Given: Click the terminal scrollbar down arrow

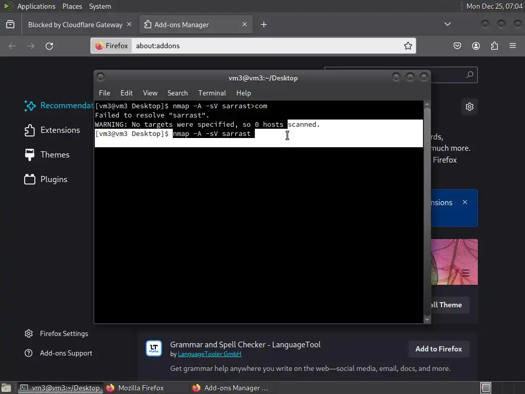Looking at the screenshot, I should point(427,320).
